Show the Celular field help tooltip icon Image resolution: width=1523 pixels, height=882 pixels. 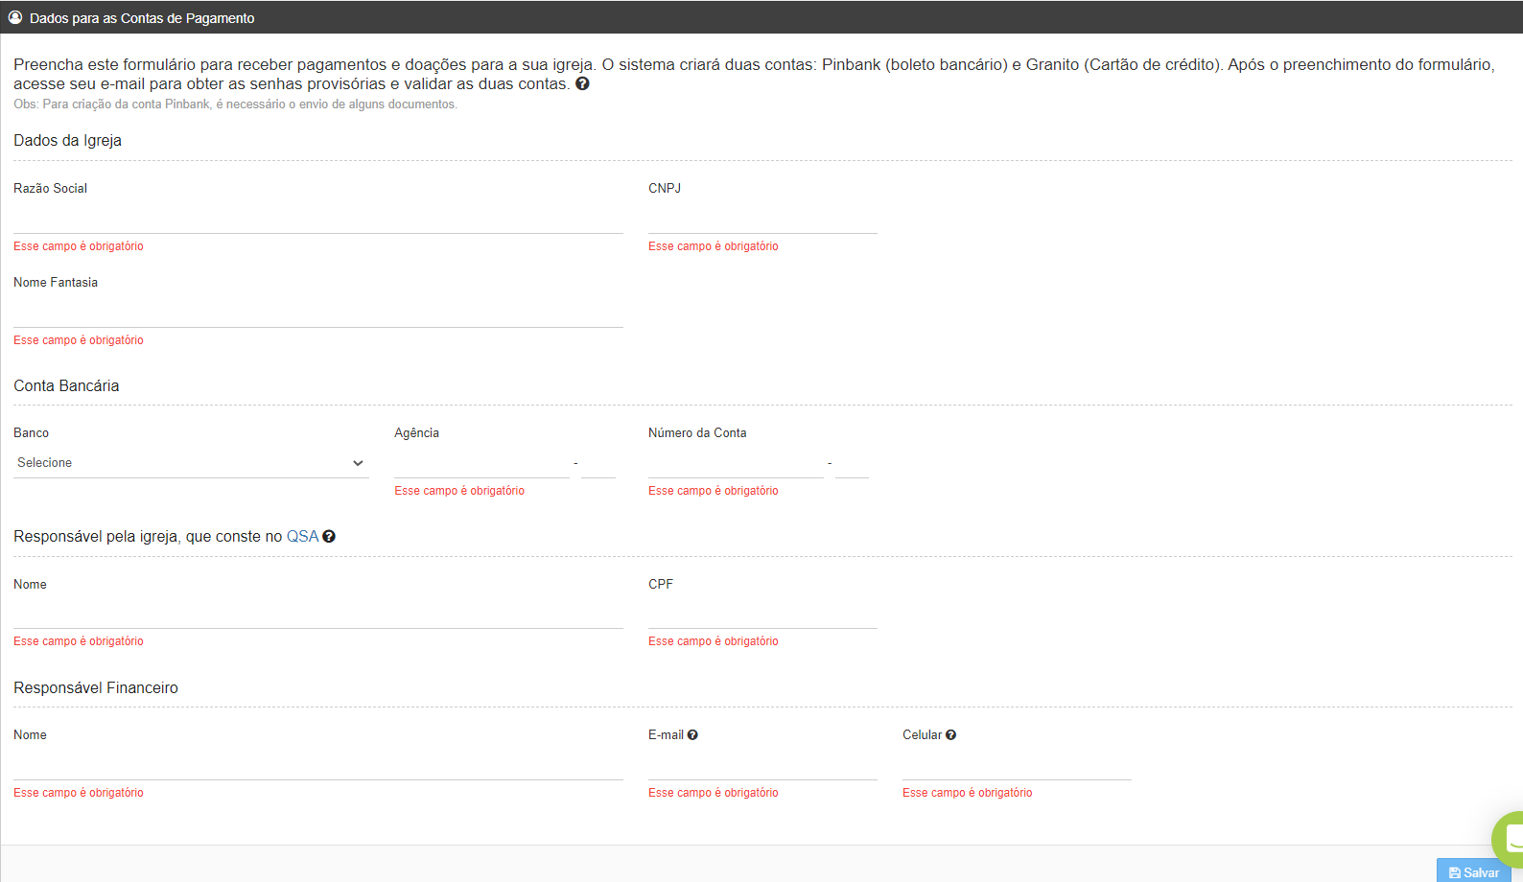pyautogui.click(x=950, y=735)
